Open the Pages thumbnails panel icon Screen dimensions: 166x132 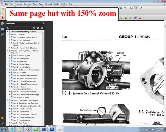(2, 23)
